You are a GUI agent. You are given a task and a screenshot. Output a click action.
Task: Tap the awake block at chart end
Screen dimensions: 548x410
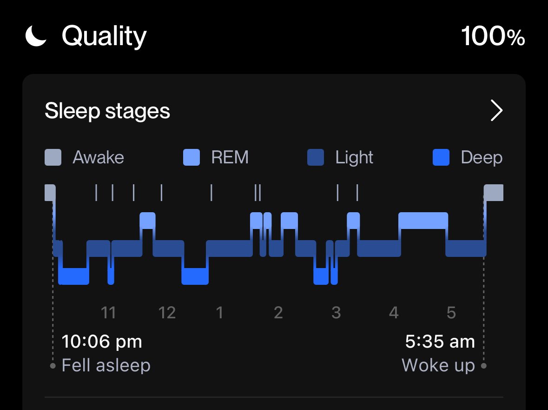tap(494, 193)
